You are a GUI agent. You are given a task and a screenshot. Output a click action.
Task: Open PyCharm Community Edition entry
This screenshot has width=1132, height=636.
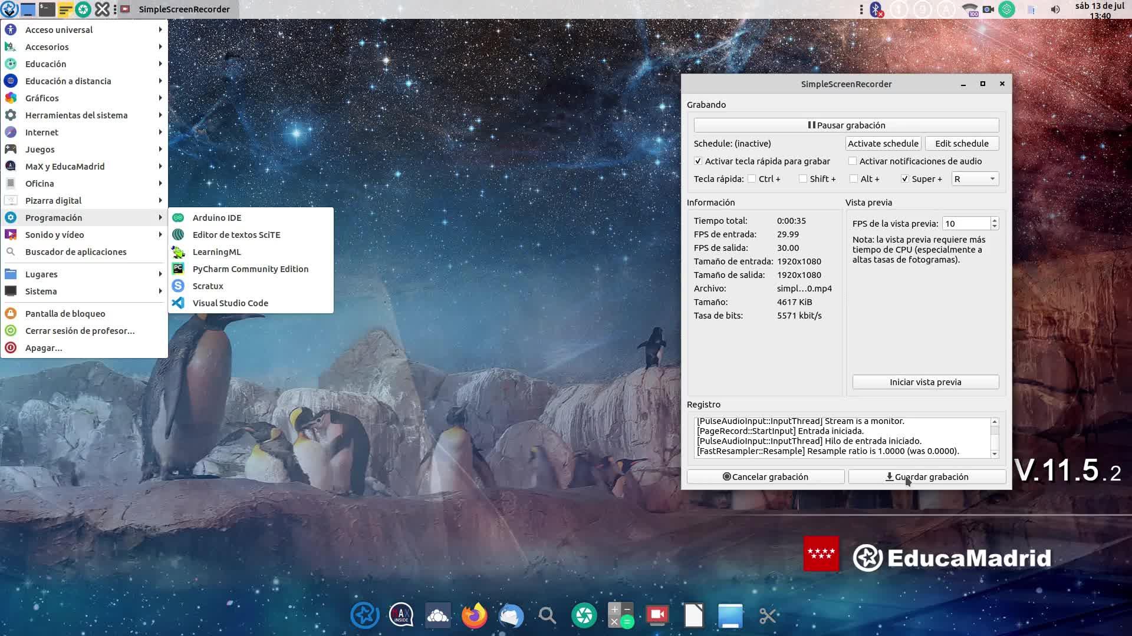(x=250, y=269)
